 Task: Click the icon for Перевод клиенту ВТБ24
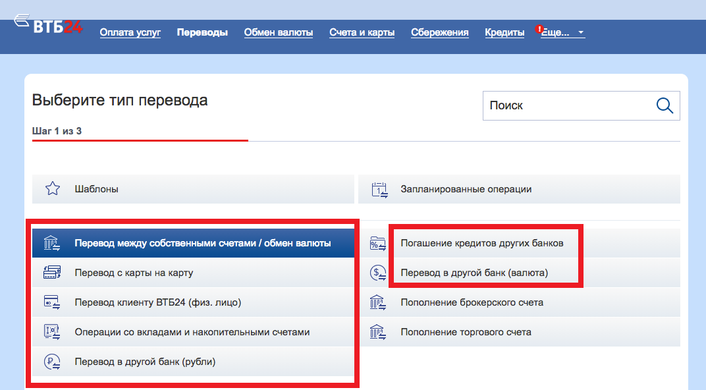(x=52, y=302)
